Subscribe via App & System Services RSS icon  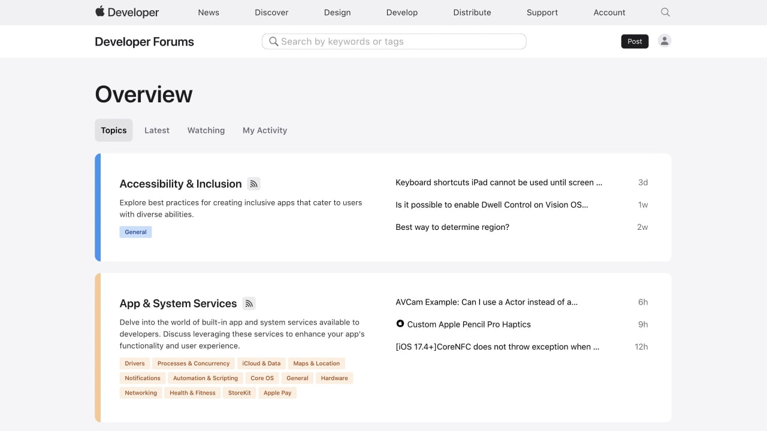tap(249, 303)
